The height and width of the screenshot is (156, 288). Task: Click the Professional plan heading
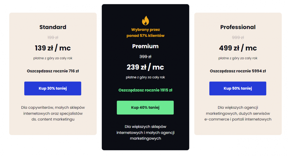[238, 27]
